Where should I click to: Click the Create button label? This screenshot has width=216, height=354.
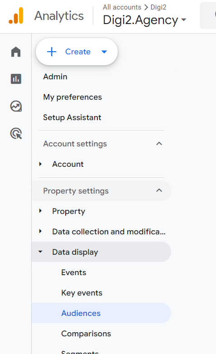point(78,52)
